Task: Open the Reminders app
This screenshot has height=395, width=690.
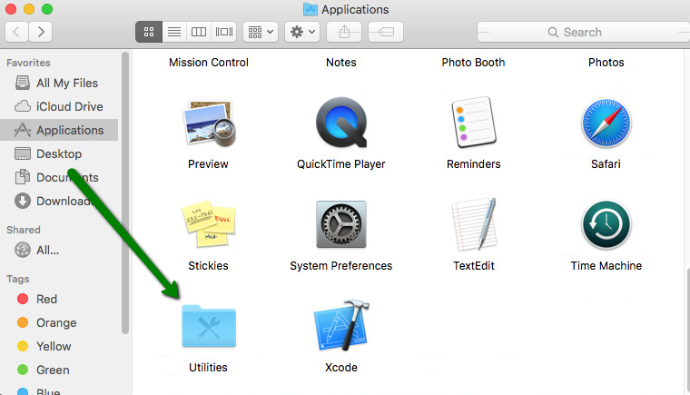Action: [474, 123]
